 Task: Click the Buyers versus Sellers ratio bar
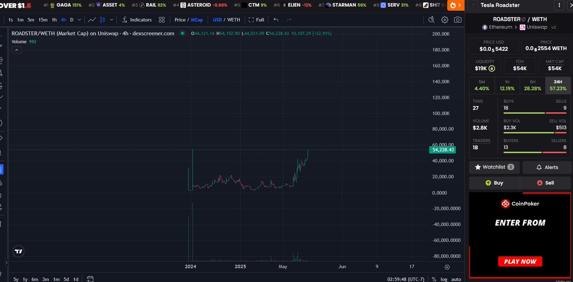(535, 152)
